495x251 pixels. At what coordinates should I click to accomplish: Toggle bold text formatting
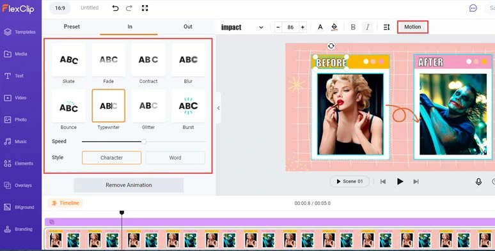point(353,27)
